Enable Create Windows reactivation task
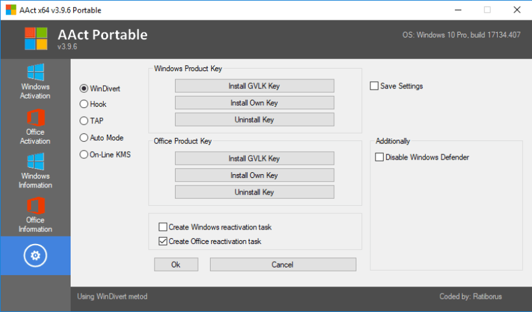Viewport: 532px width, 312px height. tap(163, 227)
